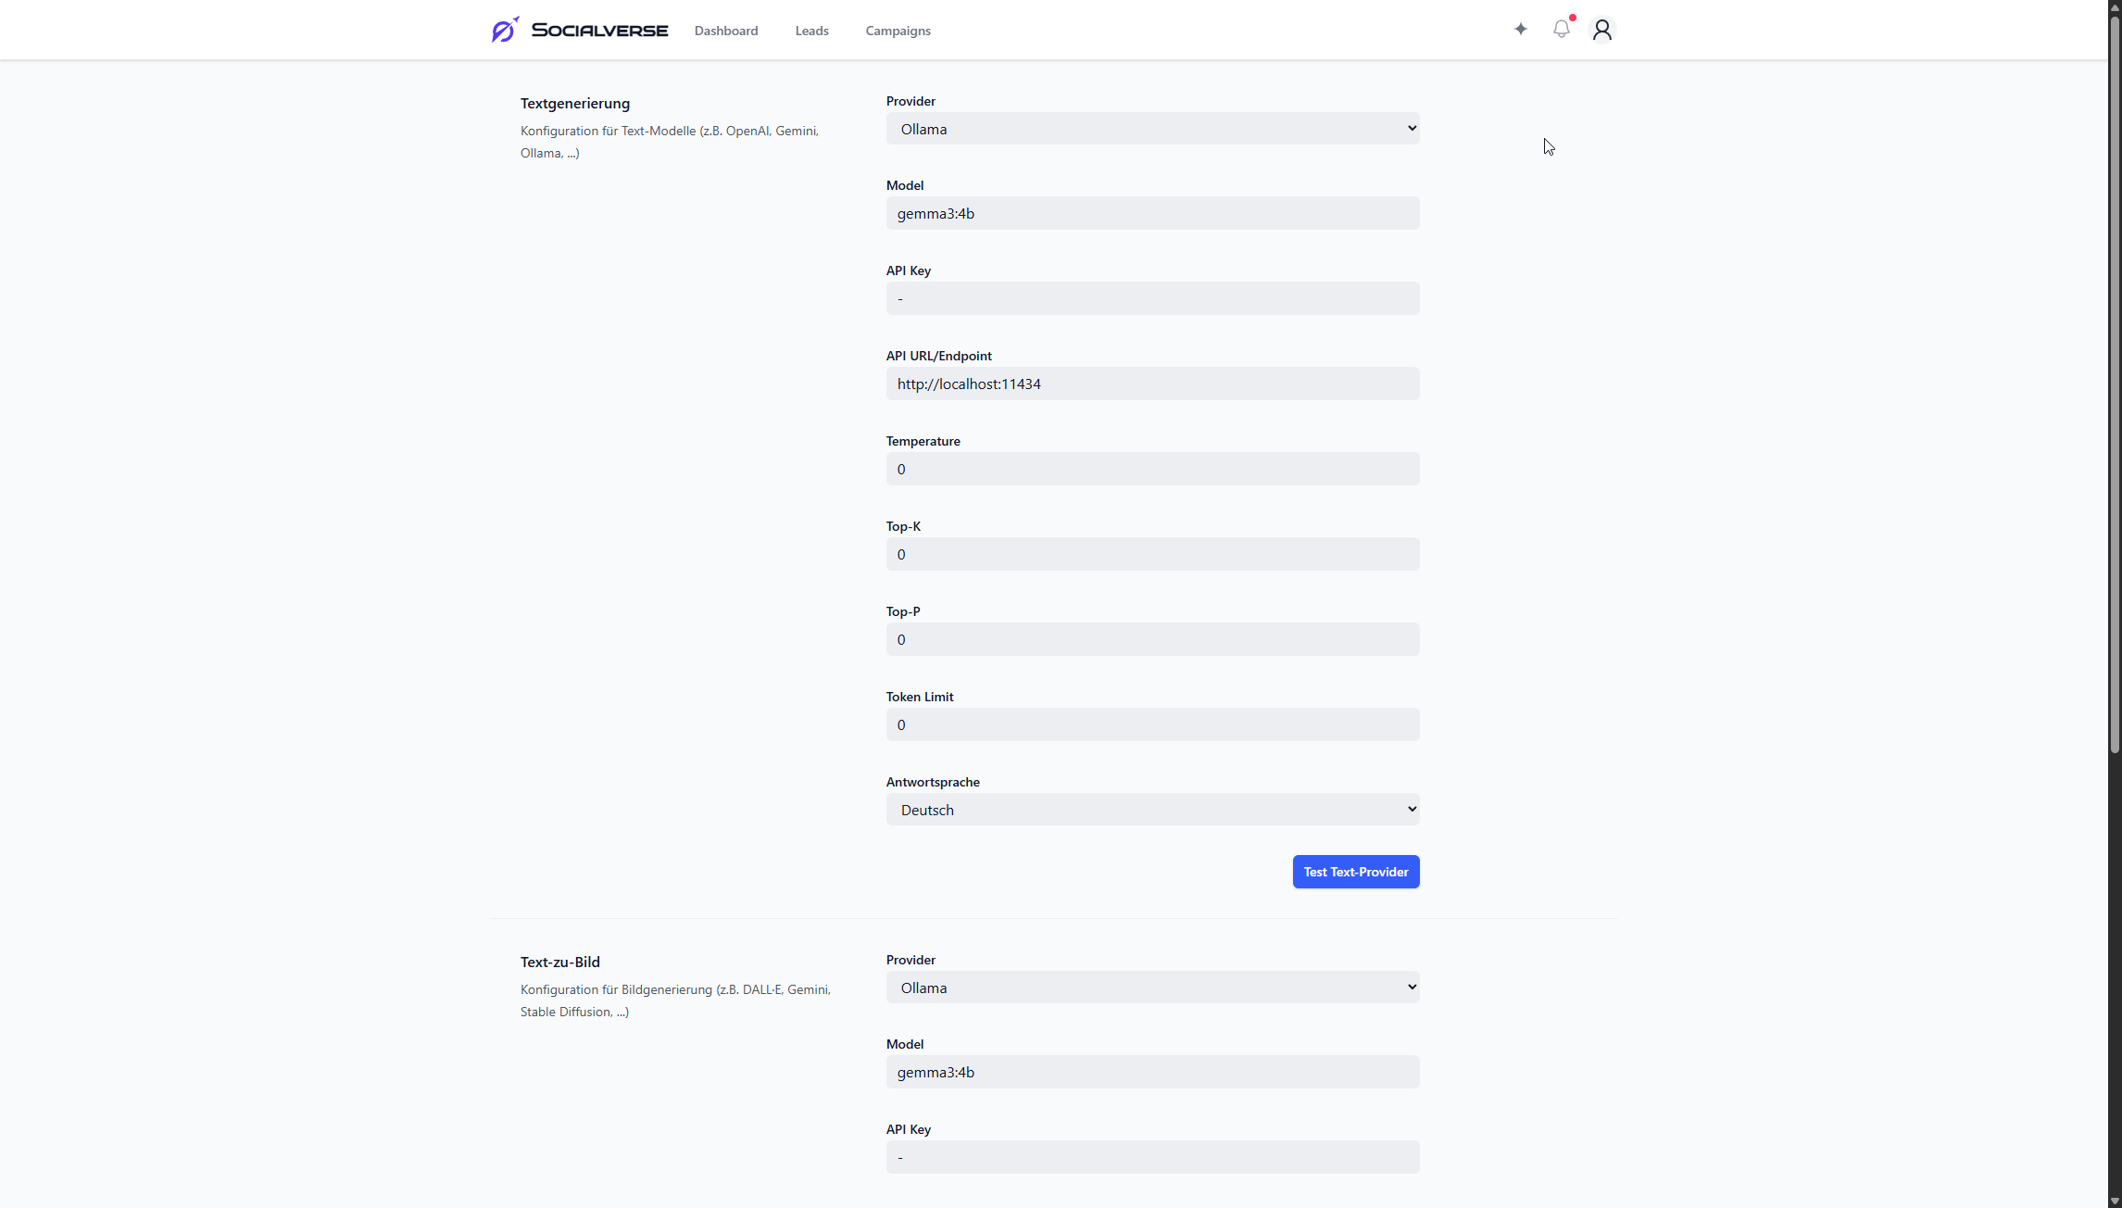Click the Socialverse brand name link
The width and height of the screenshot is (2122, 1208).
coord(599,31)
